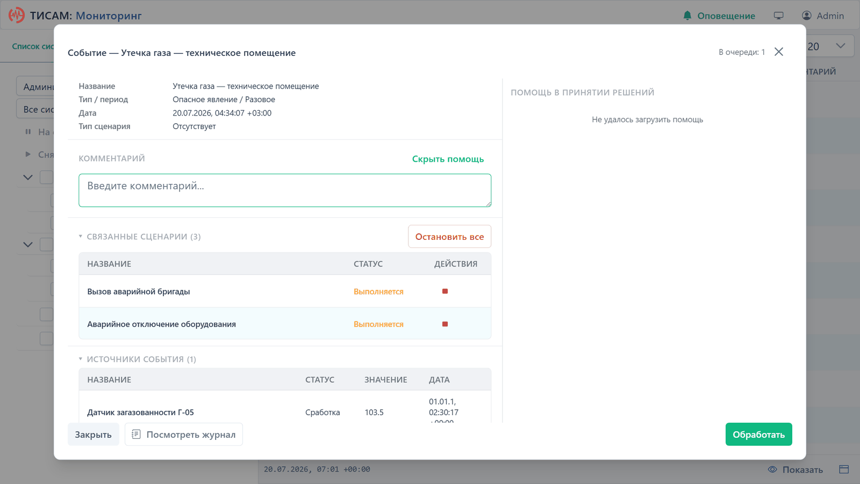
Task: Stop the Вызов аварийной бригады scenario
Action: 445,291
